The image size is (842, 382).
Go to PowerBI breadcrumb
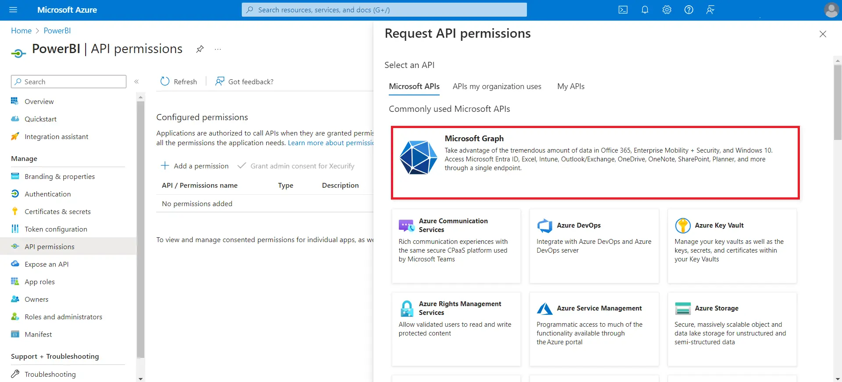coord(57,31)
